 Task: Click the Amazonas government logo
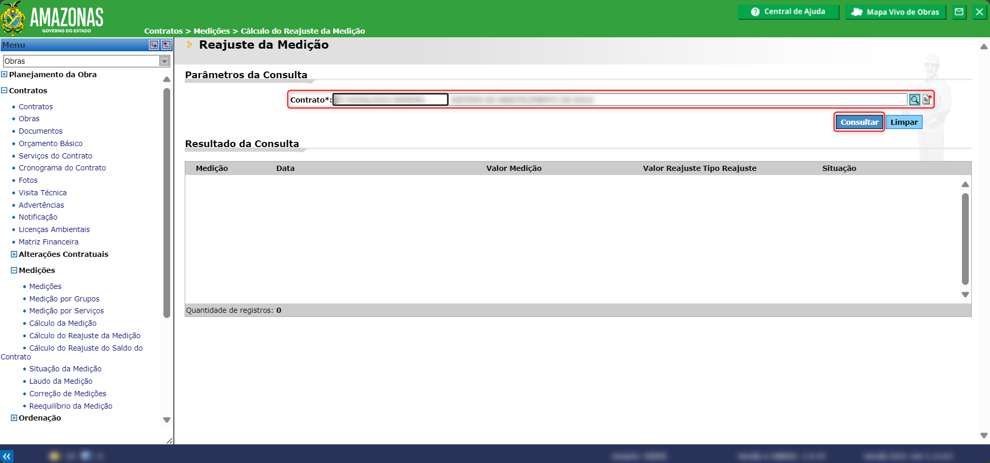tap(52, 19)
